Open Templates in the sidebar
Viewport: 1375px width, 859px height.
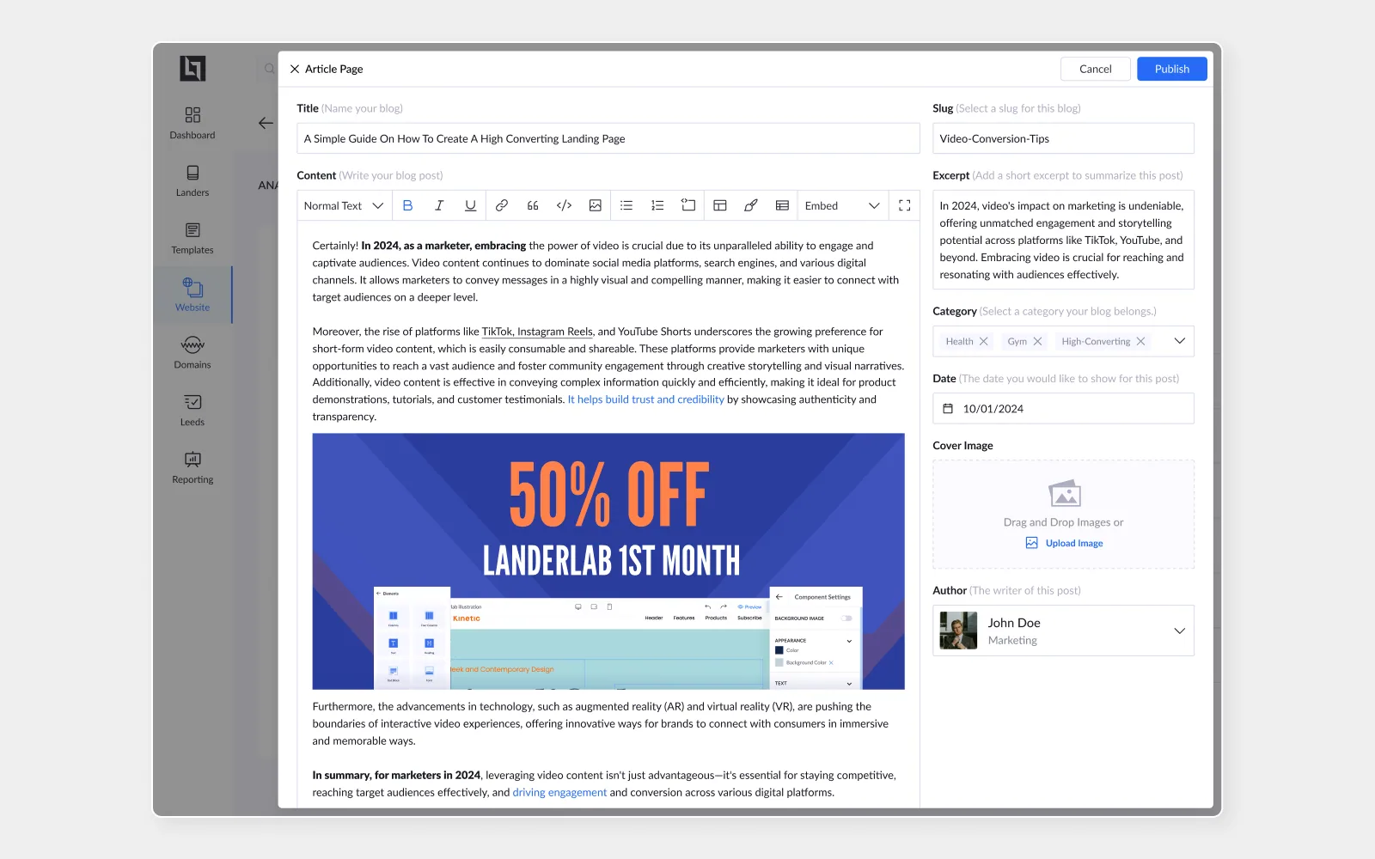(x=192, y=238)
